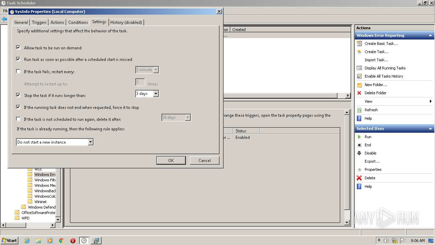435x245 pixels.
Task: Click the green Refresh icon
Action: coord(359,110)
